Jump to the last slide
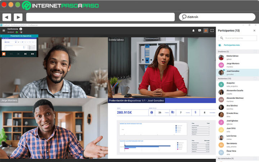259x162 pixels. [32, 54]
